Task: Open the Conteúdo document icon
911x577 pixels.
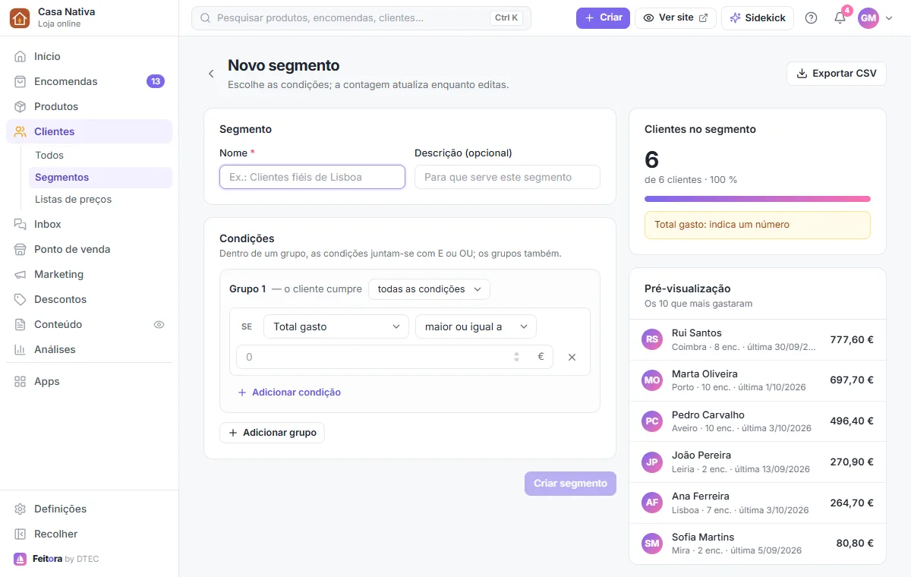Action: 20,324
